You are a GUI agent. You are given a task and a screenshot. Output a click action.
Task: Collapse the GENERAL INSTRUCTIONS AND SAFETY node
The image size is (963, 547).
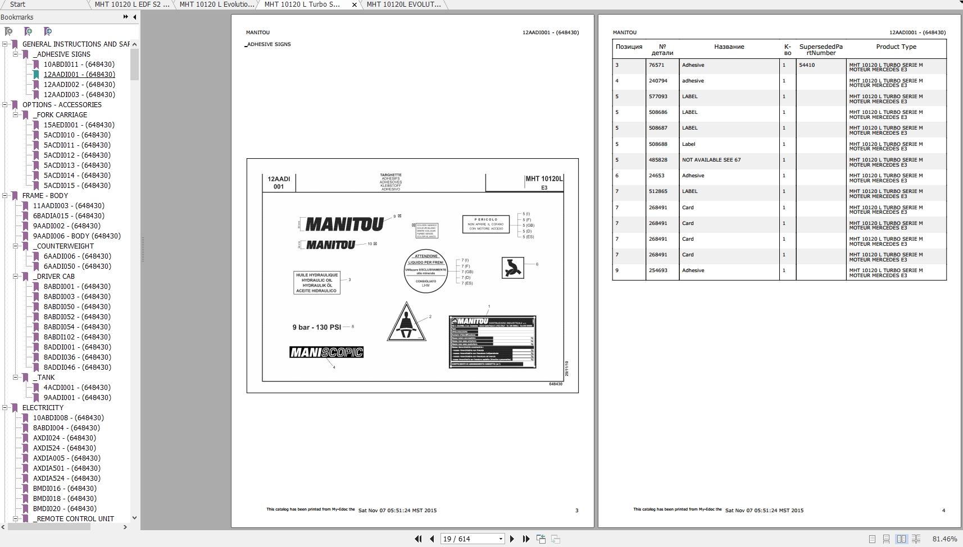coord(4,44)
